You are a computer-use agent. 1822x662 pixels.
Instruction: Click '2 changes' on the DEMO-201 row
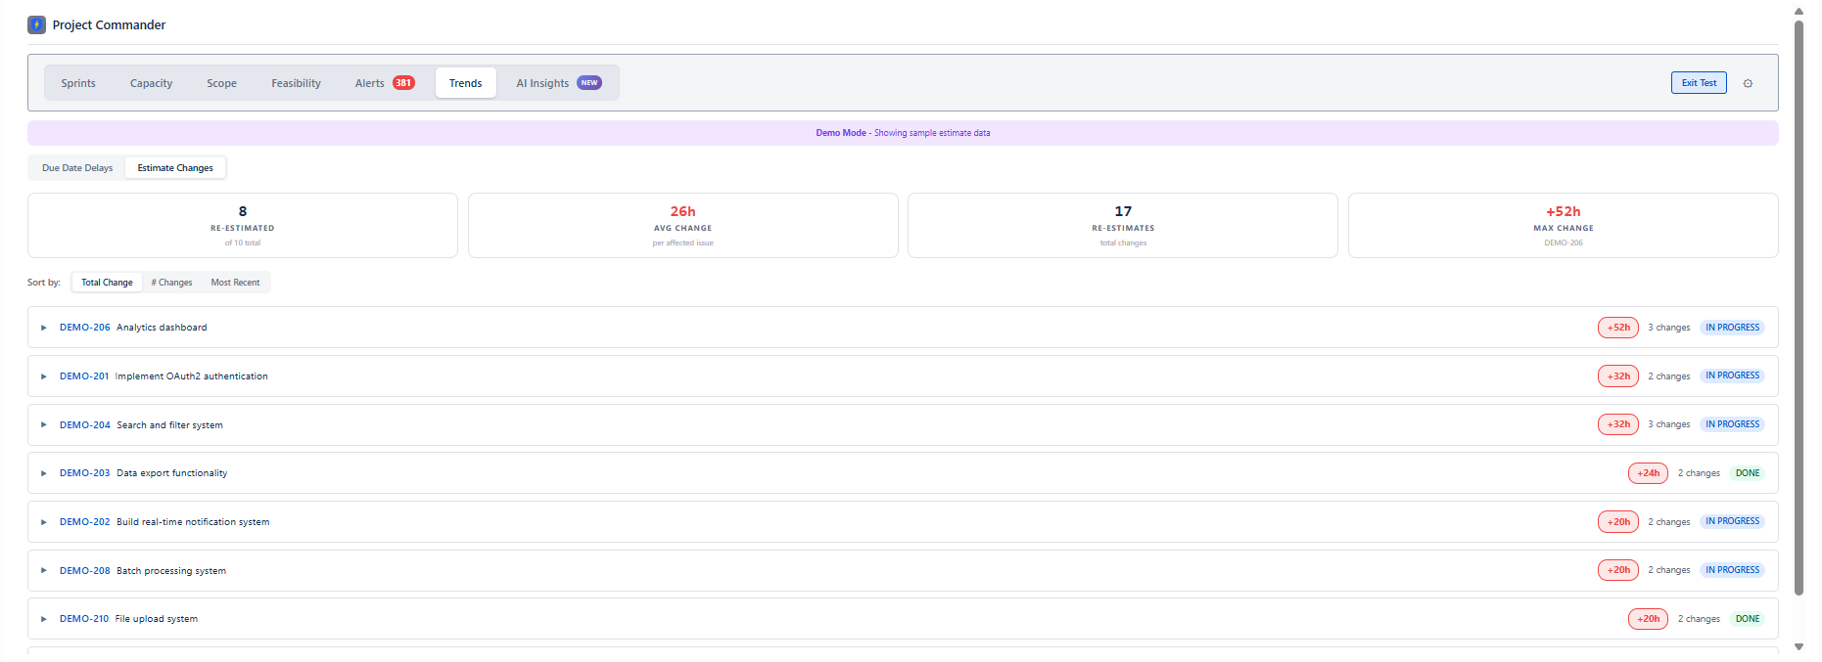tap(1668, 376)
